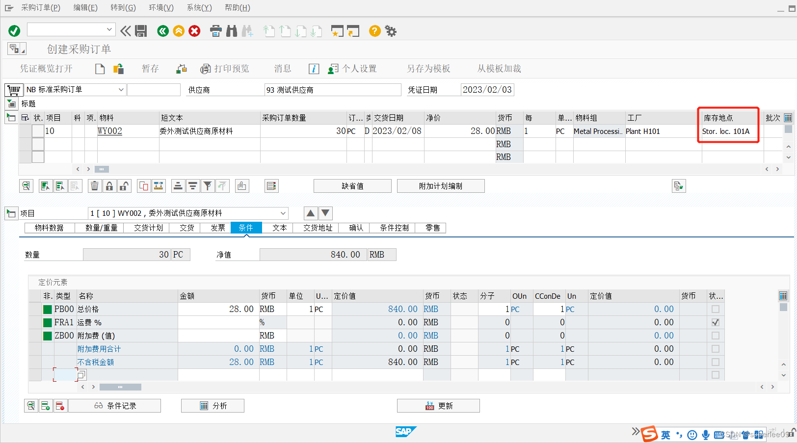The width and height of the screenshot is (797, 443).
Task: Click the green Back arrow icon
Action: pyautogui.click(x=163, y=31)
